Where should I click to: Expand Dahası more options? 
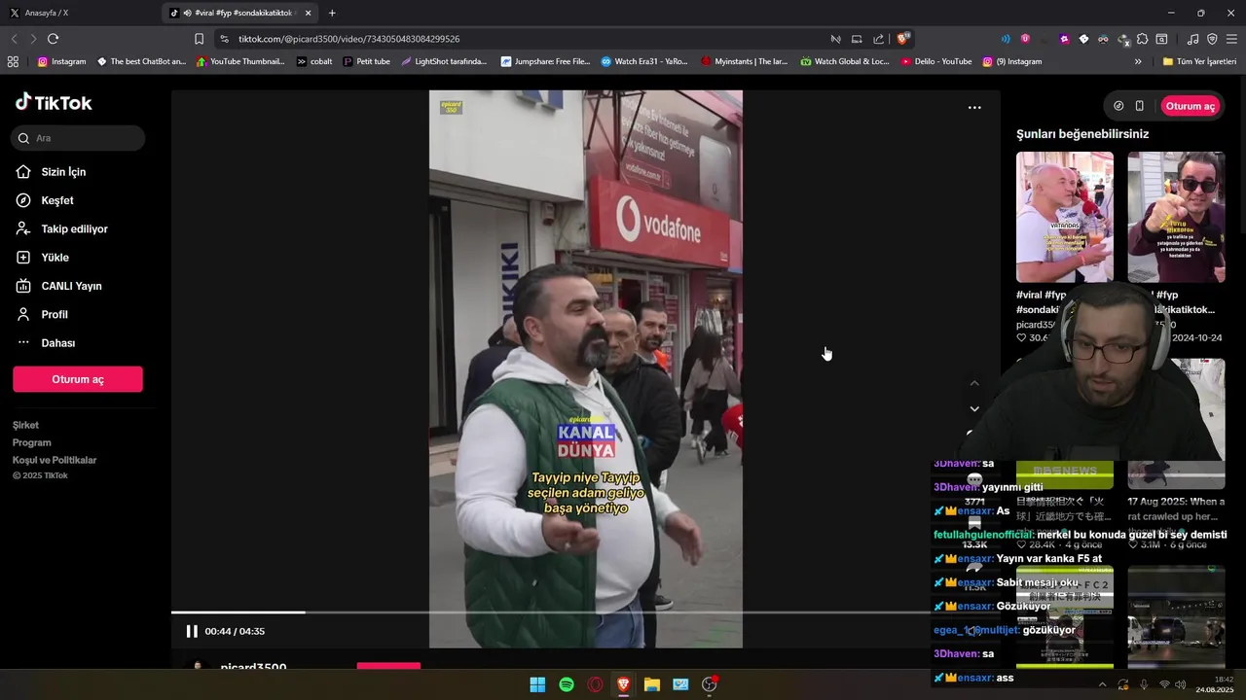pos(57,343)
